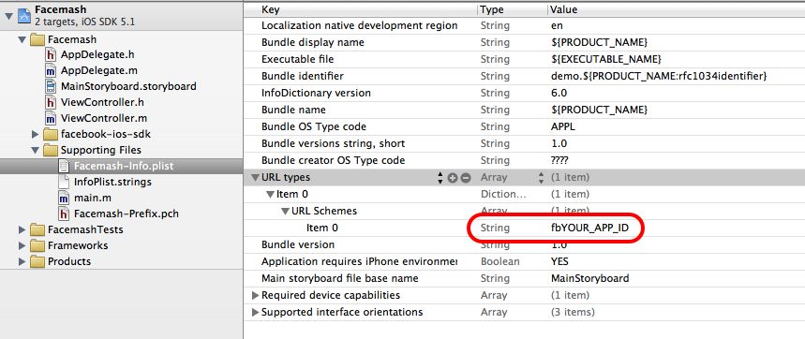Open the key name stepper on URL types row
This screenshot has height=339, width=805.
[x=440, y=178]
